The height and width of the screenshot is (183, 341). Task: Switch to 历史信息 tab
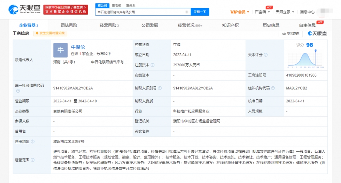[271, 25]
